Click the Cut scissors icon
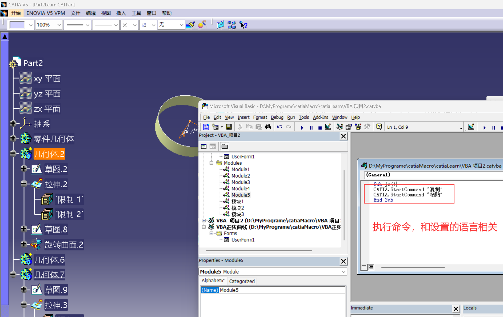 coord(240,127)
